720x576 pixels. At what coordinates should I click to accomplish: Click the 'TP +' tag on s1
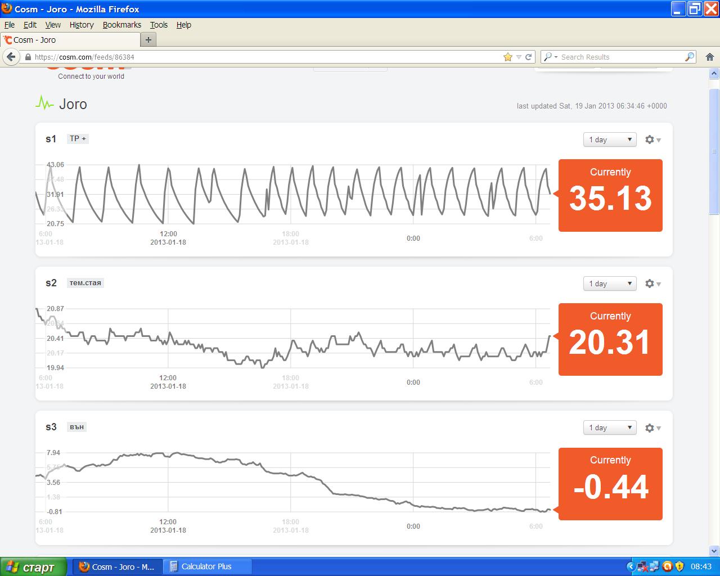pos(78,138)
